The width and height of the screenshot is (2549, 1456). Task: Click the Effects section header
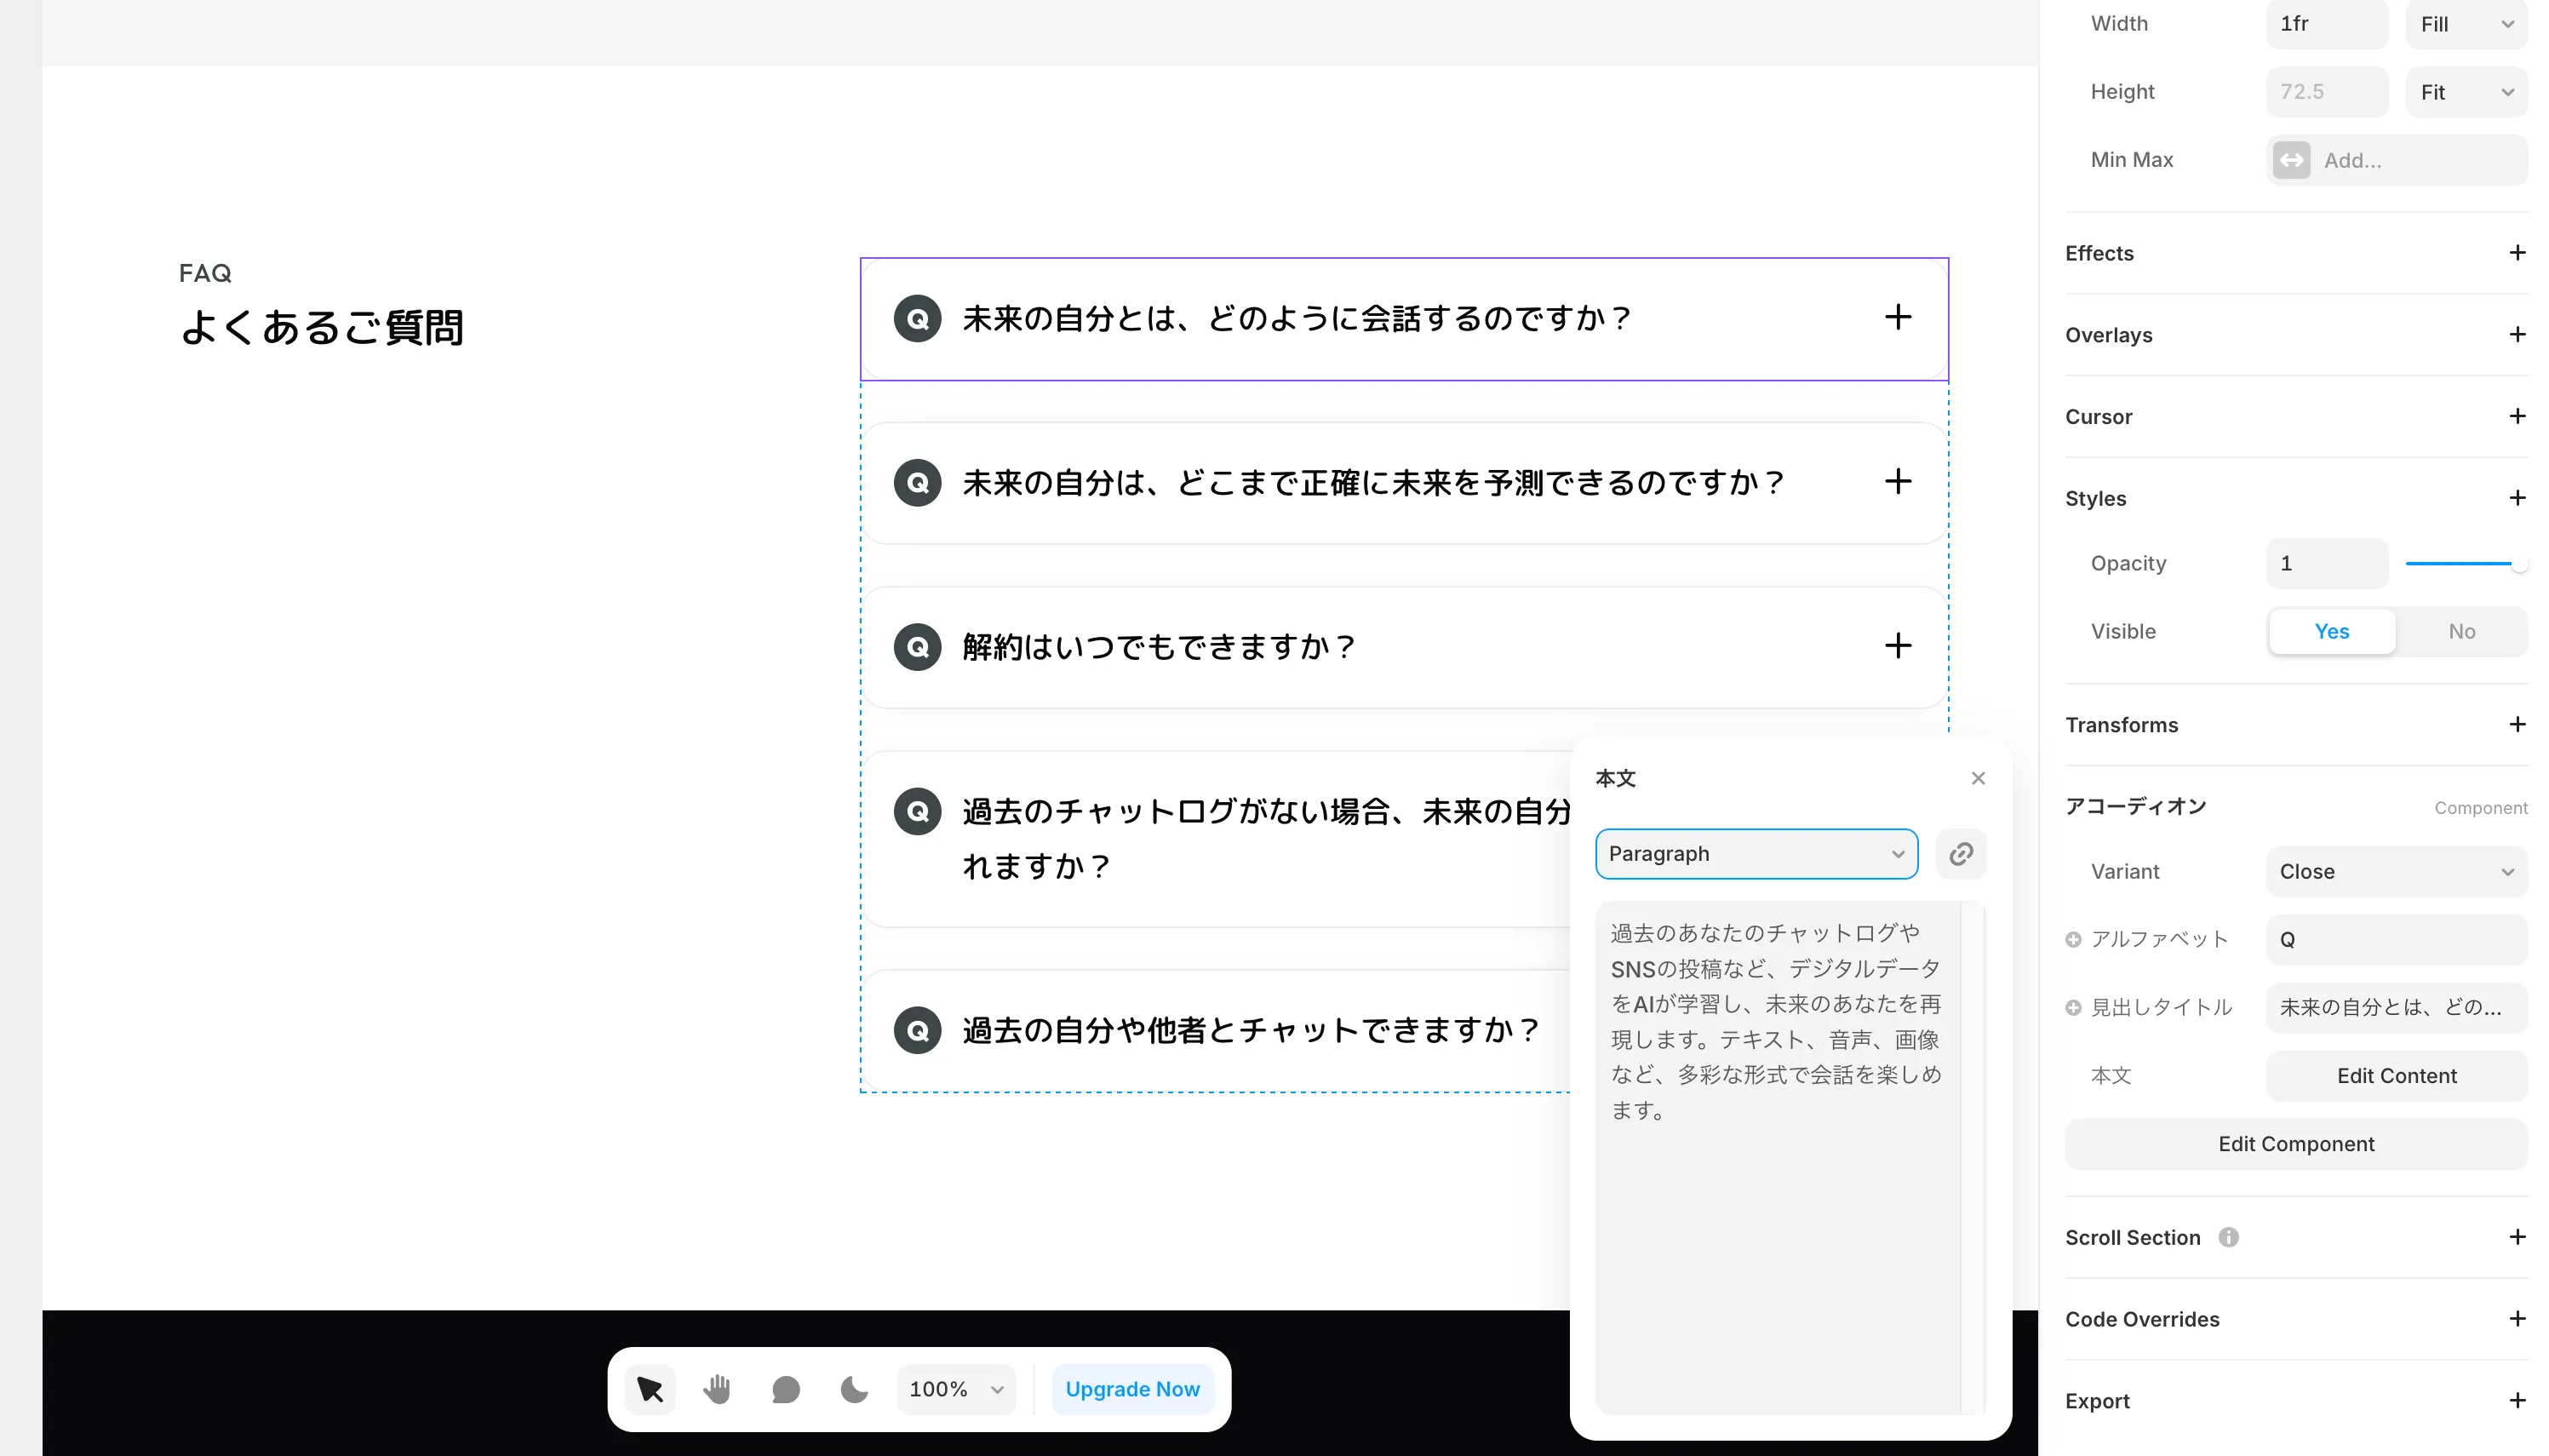click(2099, 253)
